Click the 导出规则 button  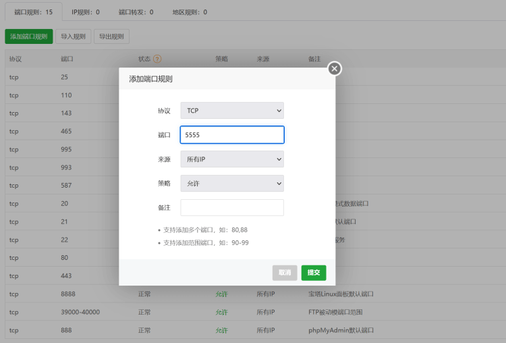click(111, 36)
